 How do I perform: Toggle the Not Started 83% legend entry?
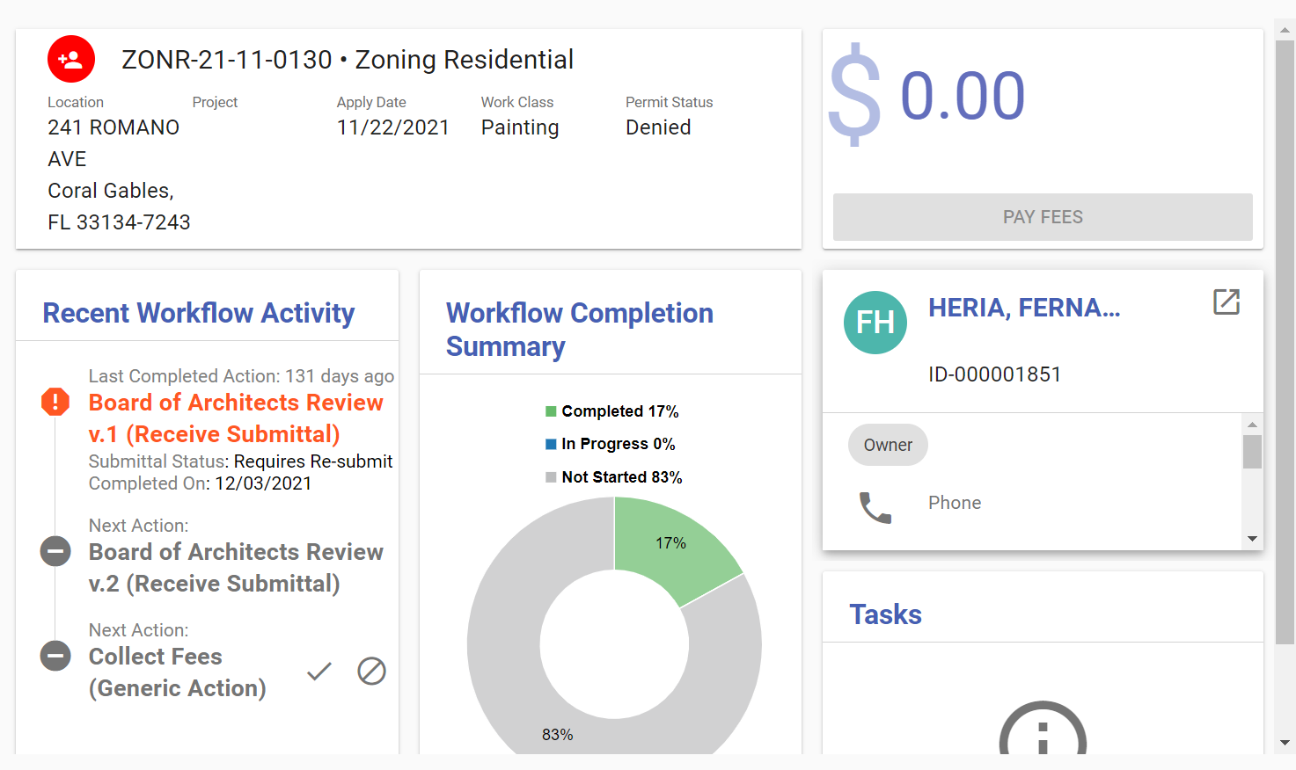pos(614,477)
